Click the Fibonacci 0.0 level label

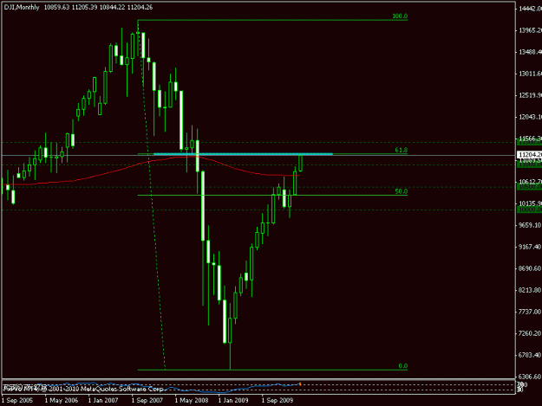(x=403, y=366)
